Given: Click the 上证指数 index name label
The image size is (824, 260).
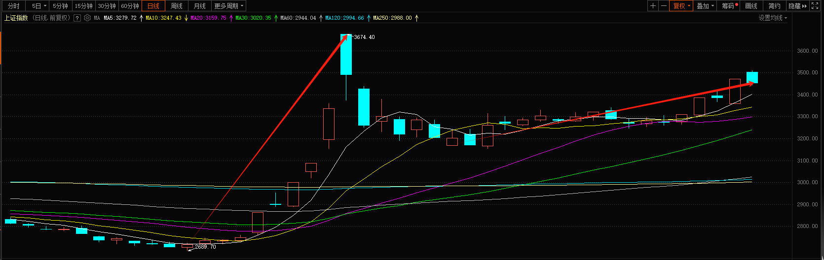Looking at the screenshot, I should (16, 18).
